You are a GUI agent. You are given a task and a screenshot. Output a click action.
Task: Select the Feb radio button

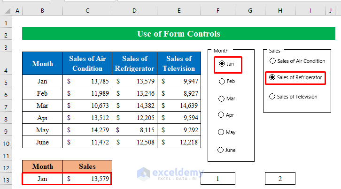pyautogui.click(x=222, y=81)
